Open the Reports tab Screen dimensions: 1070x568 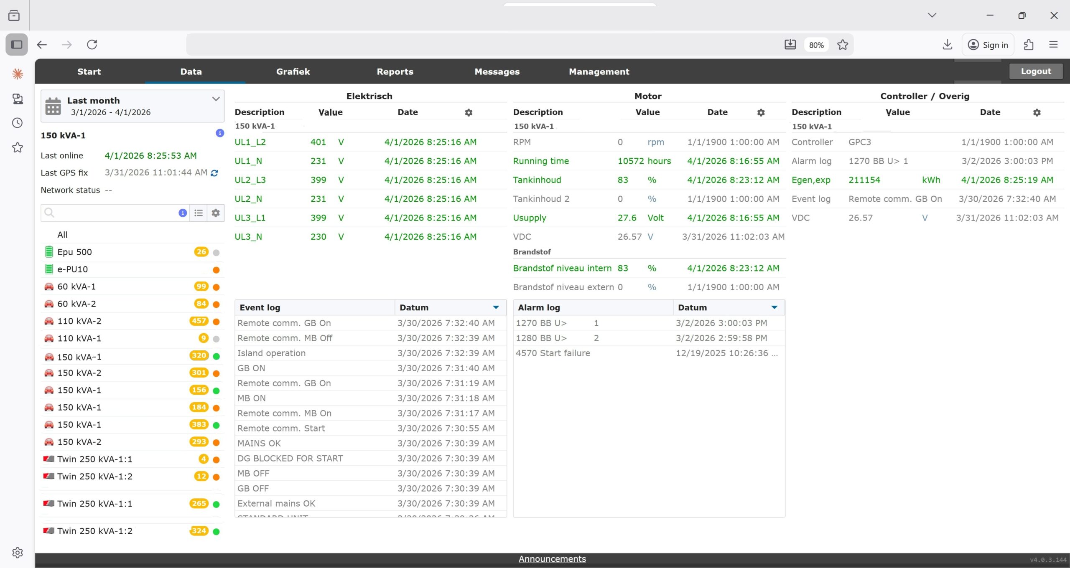(395, 71)
